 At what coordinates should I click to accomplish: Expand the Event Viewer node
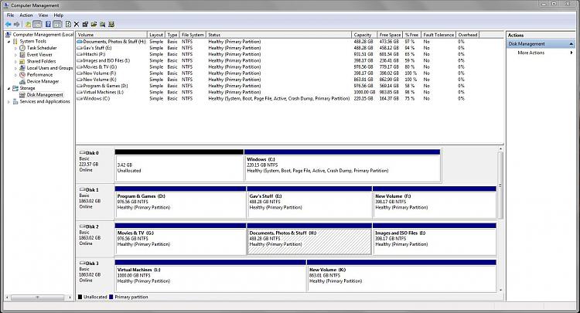tap(15, 55)
